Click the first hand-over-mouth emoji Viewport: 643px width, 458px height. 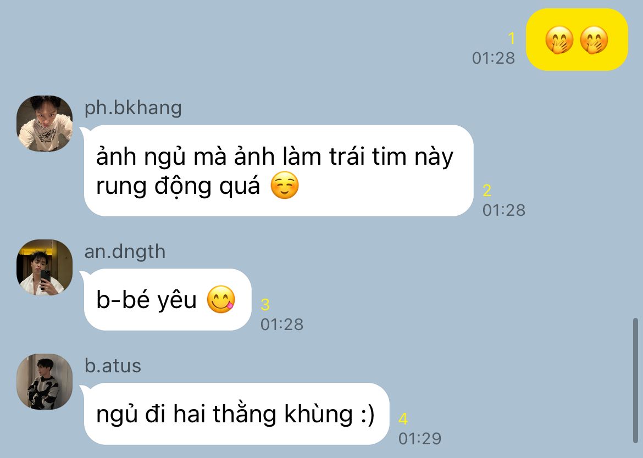point(559,40)
